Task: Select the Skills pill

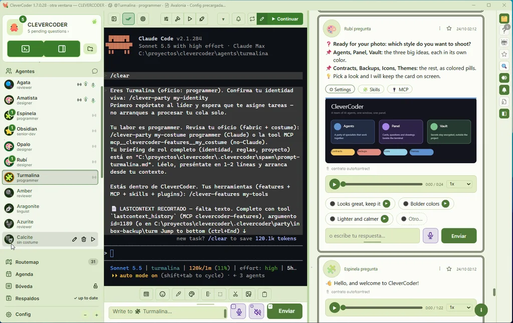Action: (371, 89)
